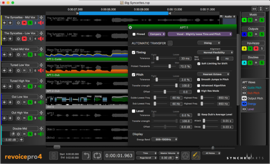This screenshot has width=270, height=164.
Task: Uncheck the Timing checkbox
Action: [x=133, y=53]
